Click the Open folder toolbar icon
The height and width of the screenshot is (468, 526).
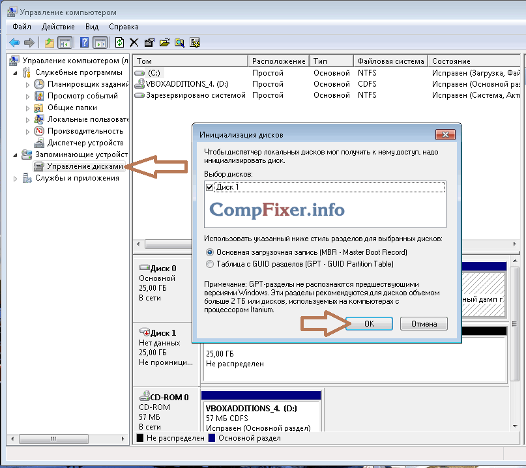164,42
